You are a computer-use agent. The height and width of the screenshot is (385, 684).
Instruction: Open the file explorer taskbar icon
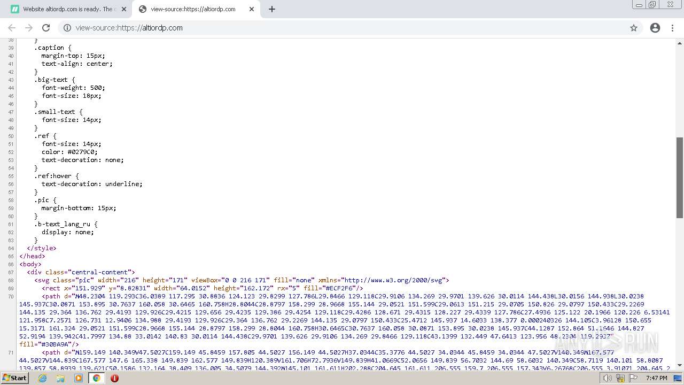point(60,378)
